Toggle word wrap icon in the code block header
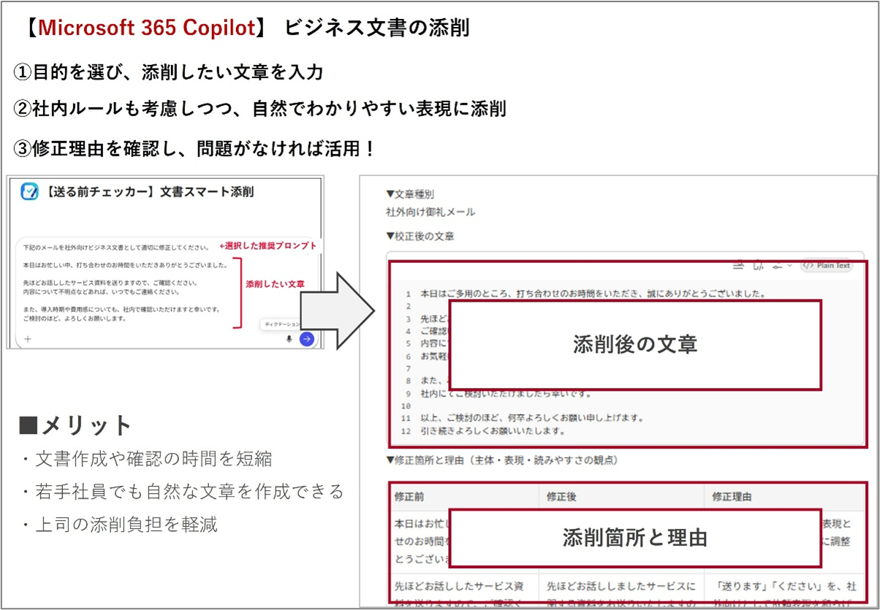Viewport: 880px width, 610px height. (x=738, y=266)
